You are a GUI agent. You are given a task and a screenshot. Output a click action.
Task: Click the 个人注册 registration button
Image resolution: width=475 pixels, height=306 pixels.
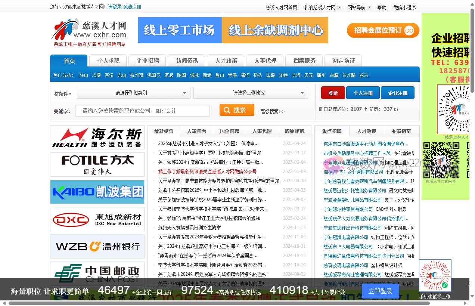coord(363,93)
